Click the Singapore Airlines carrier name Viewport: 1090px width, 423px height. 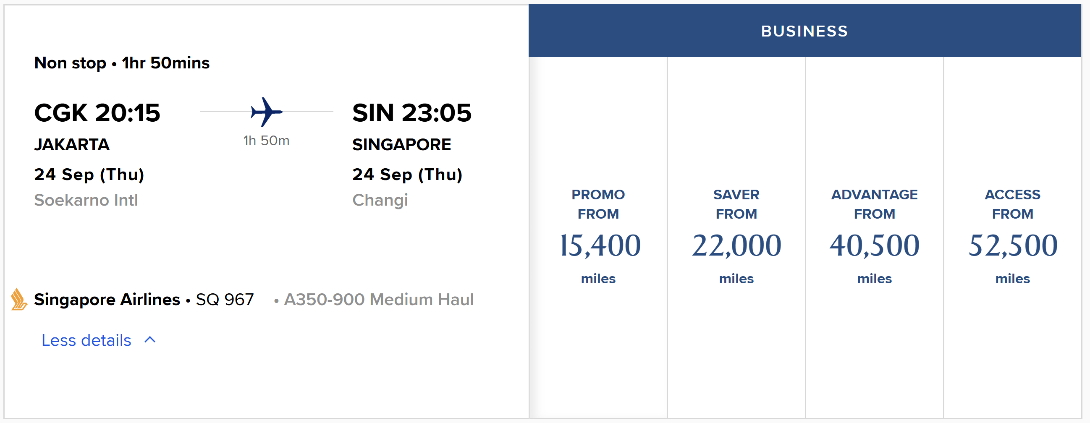[x=107, y=300]
